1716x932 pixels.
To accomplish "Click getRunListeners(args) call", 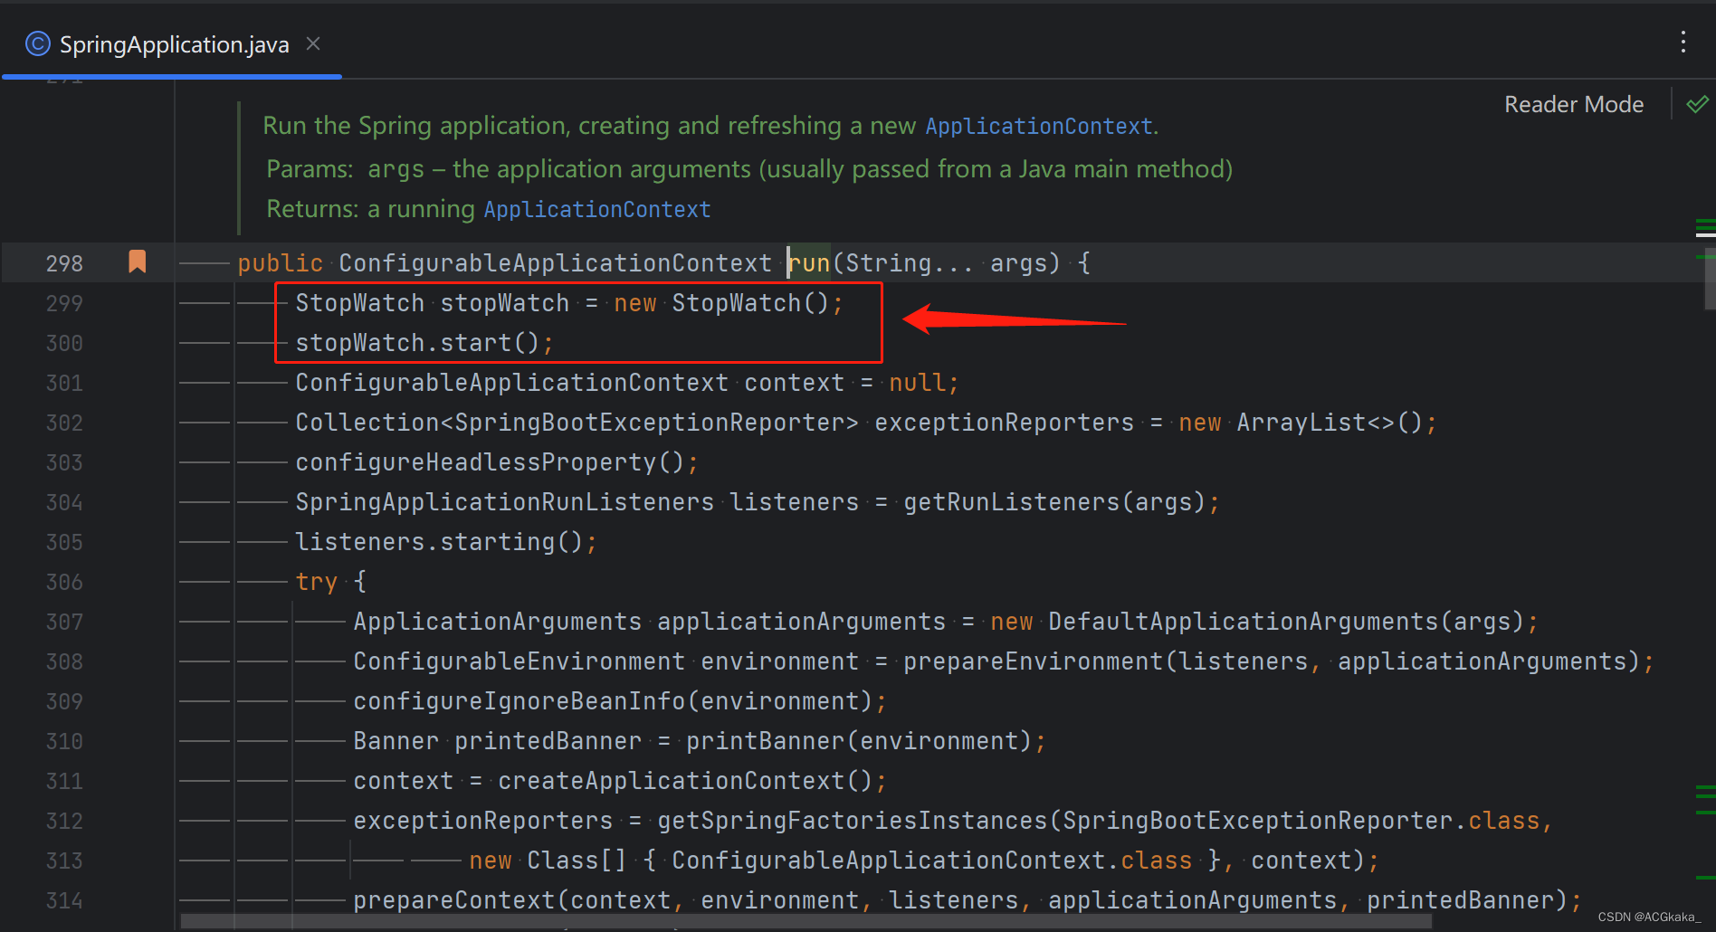I will coord(1054,502).
